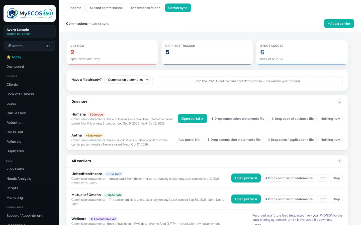Click the sidebar Search field

(30, 46)
